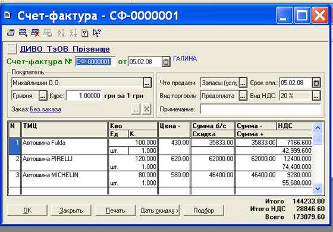
Task: Open the Без заказа order link
Action: (x=45, y=109)
